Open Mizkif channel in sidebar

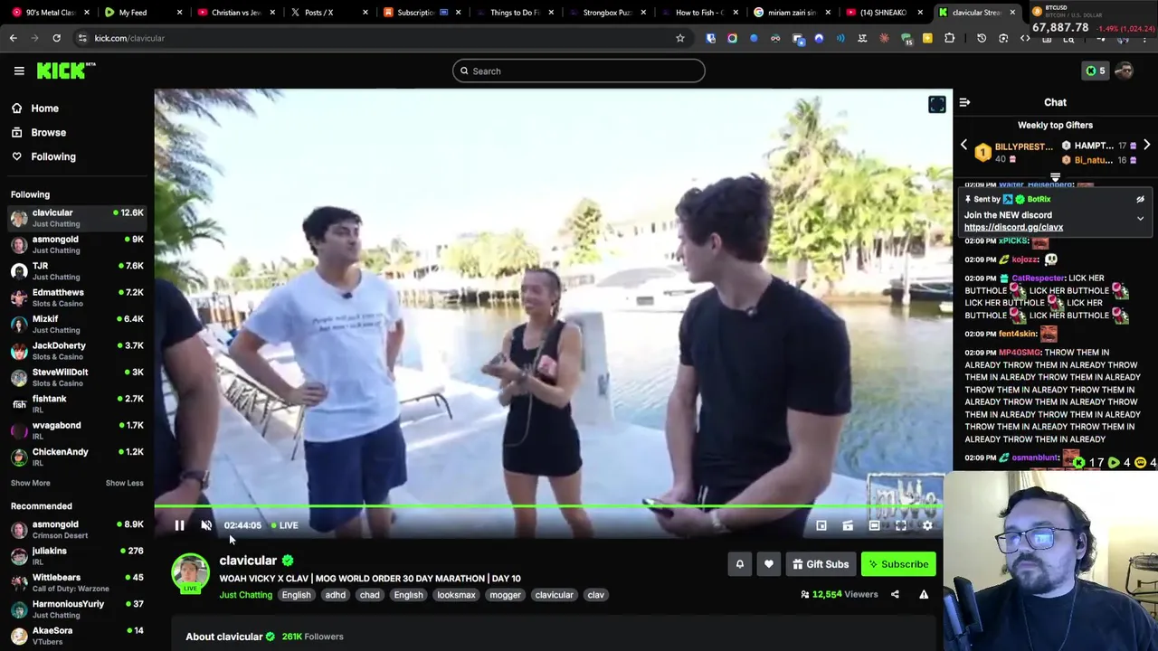tap(77, 324)
